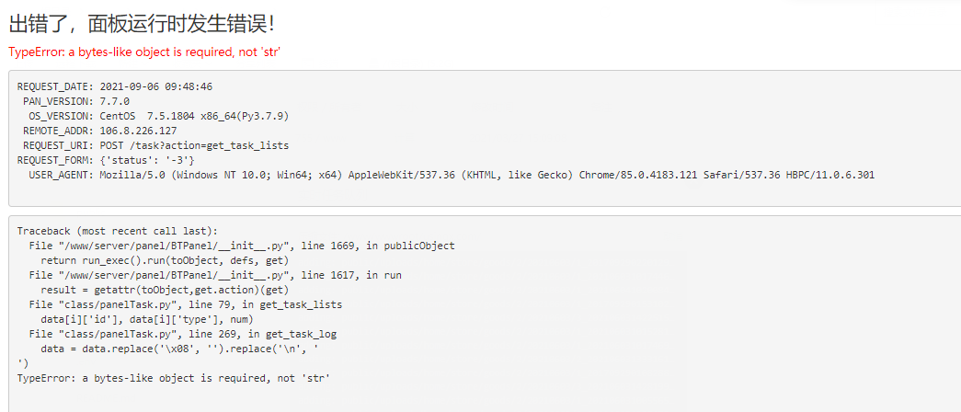Click the line 1617 in run entry

[215, 275]
